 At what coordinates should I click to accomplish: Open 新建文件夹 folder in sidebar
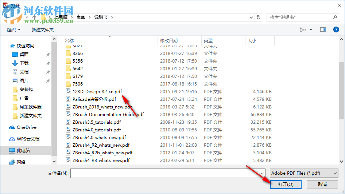[x=31, y=116]
